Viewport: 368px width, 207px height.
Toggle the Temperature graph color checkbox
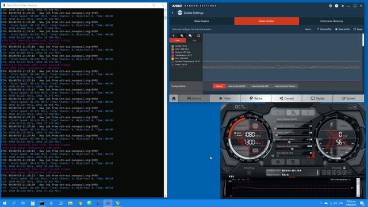(172, 55)
